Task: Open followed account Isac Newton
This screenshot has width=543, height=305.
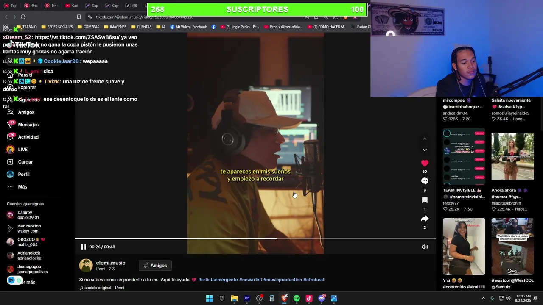Action: coord(25,228)
